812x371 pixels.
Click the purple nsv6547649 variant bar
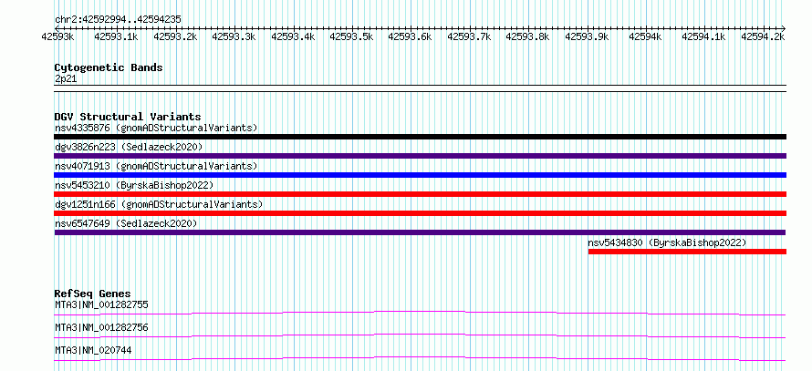(421, 232)
